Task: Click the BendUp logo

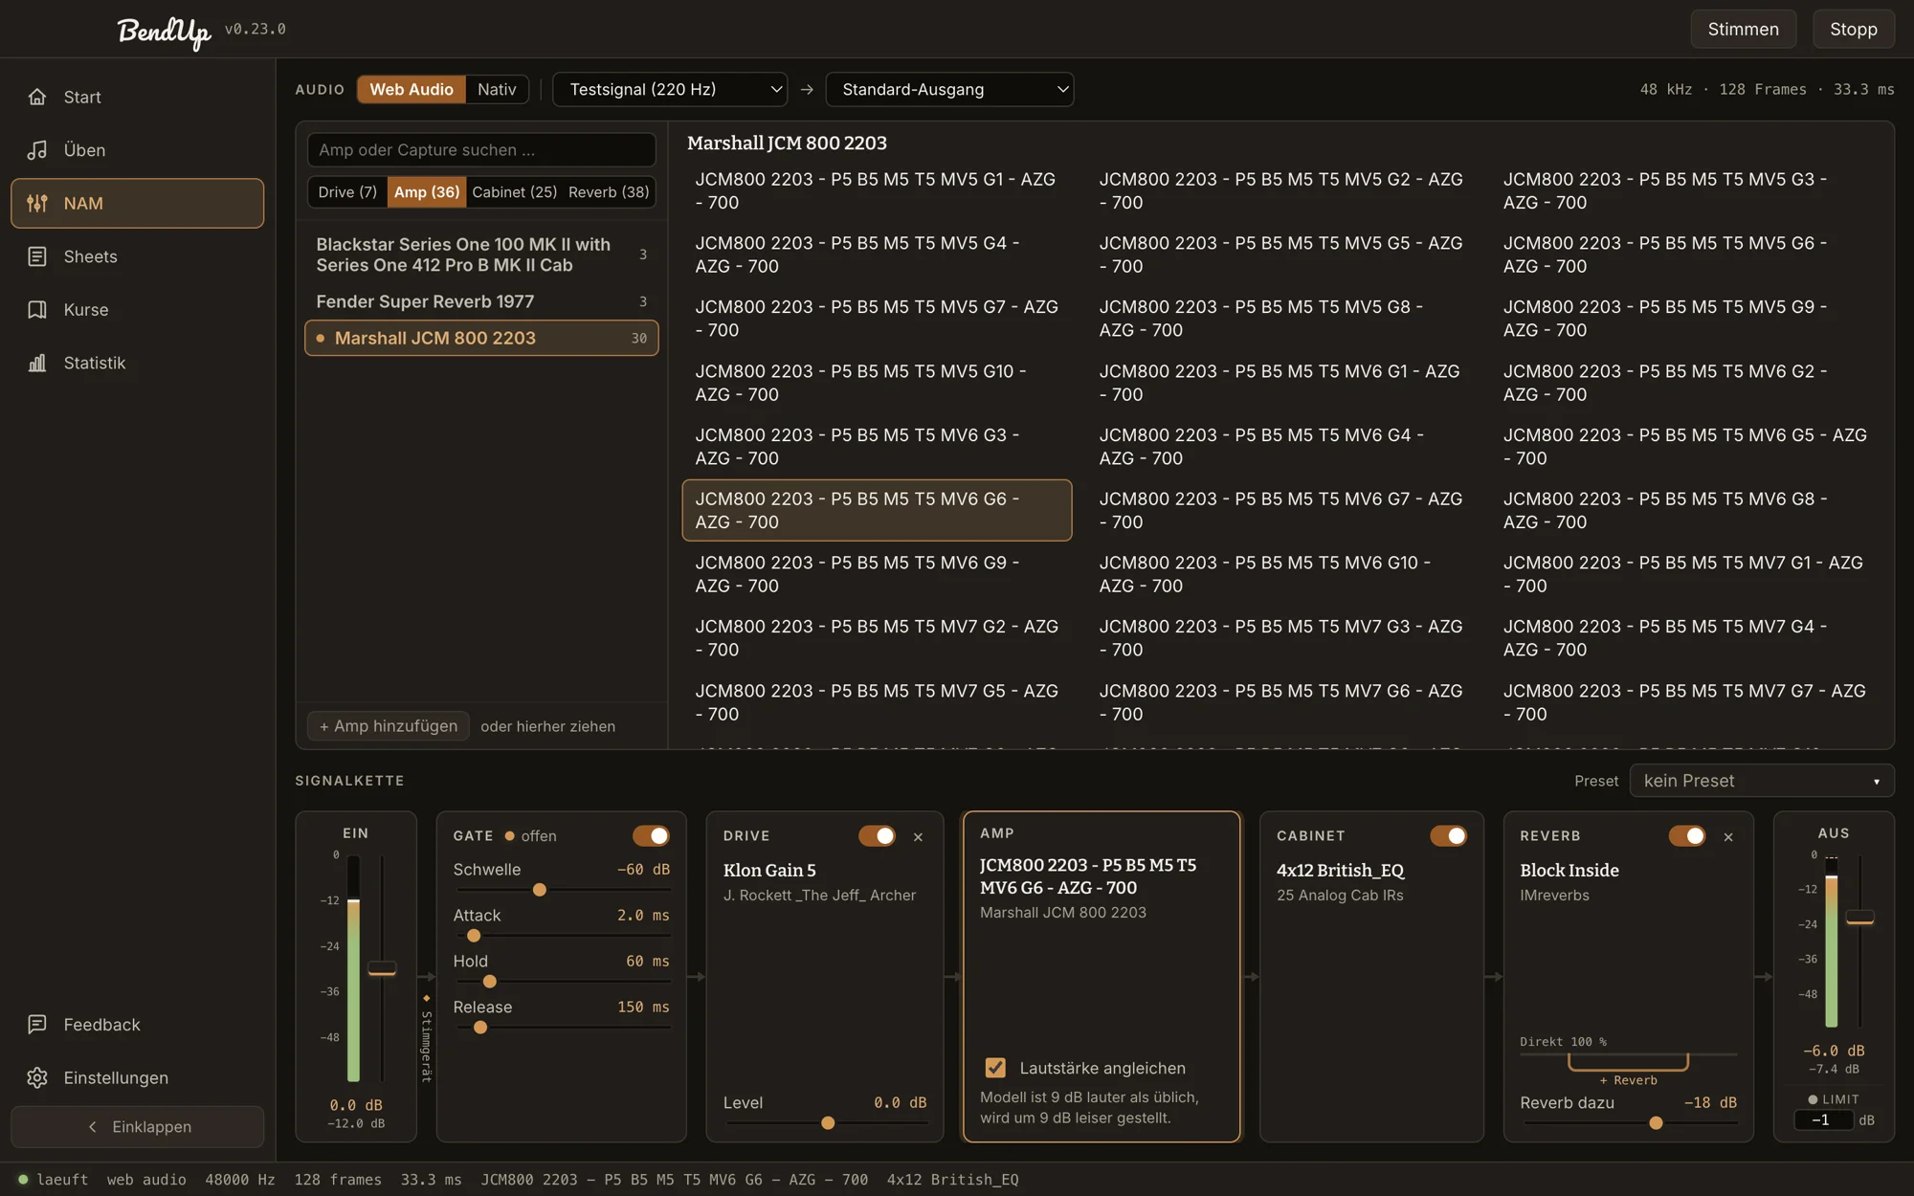Action: tap(164, 32)
